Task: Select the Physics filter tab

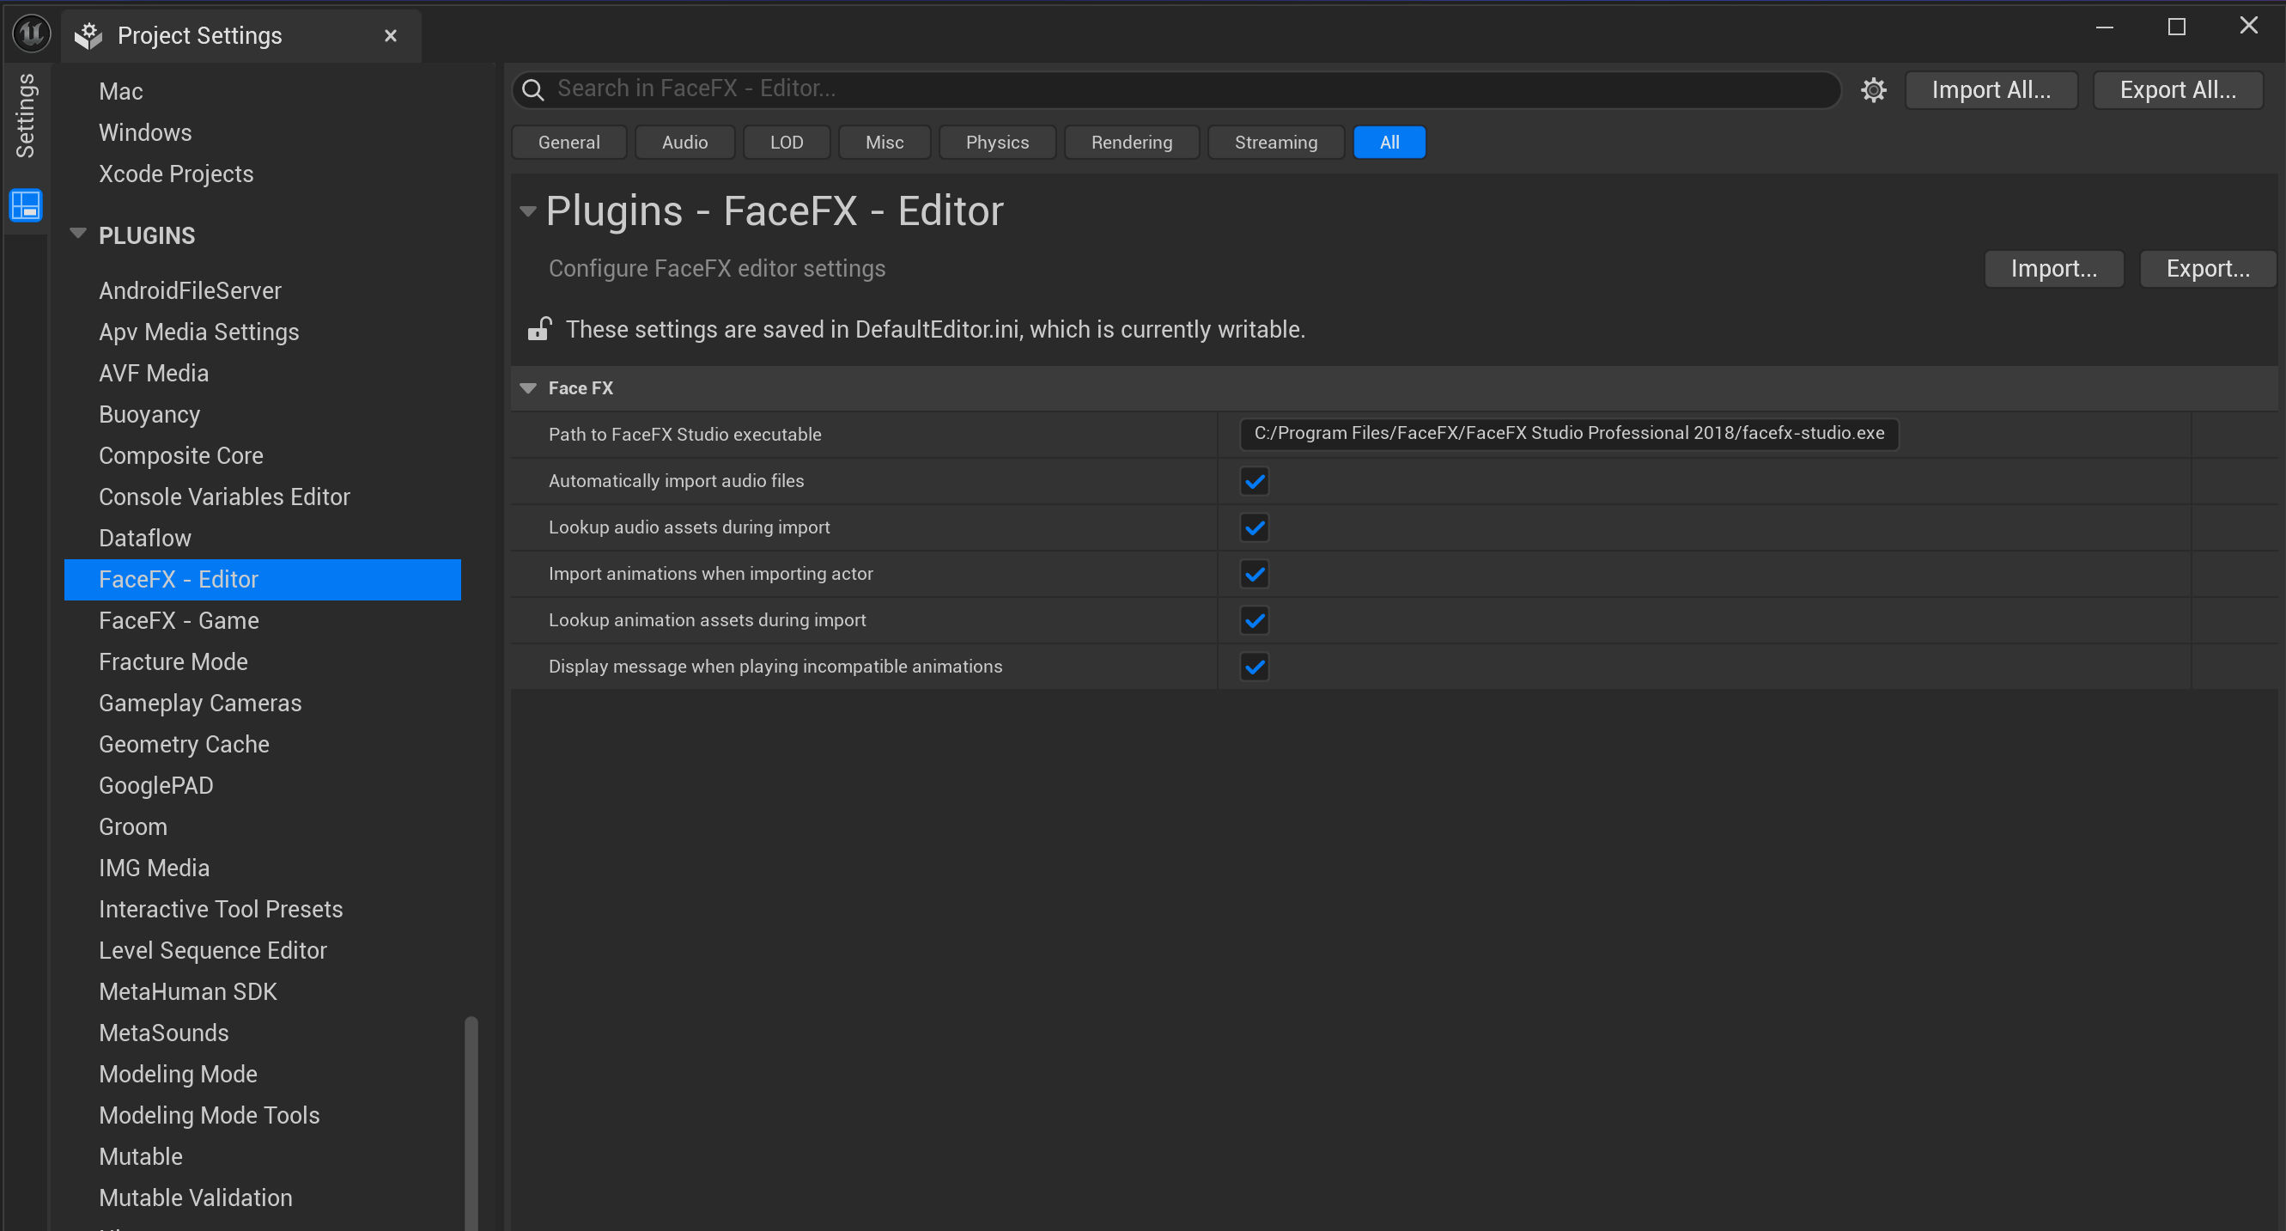Action: (x=996, y=142)
